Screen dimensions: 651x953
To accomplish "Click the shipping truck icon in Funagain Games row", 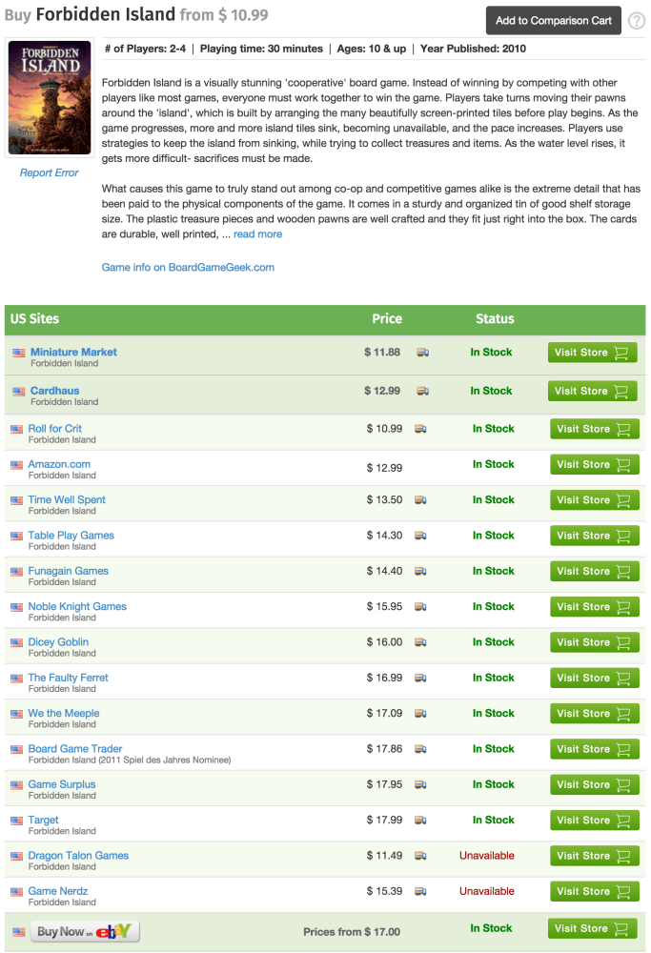I will click(x=420, y=571).
